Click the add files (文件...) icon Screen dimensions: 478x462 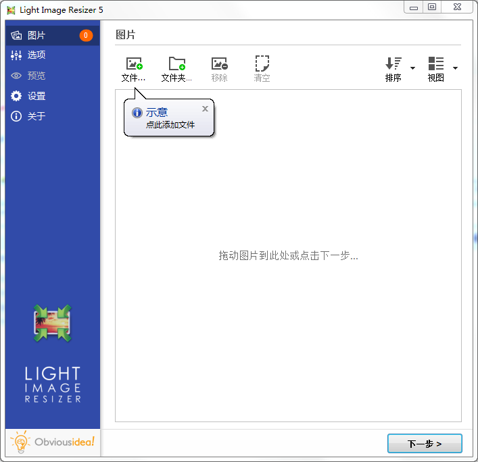point(134,63)
